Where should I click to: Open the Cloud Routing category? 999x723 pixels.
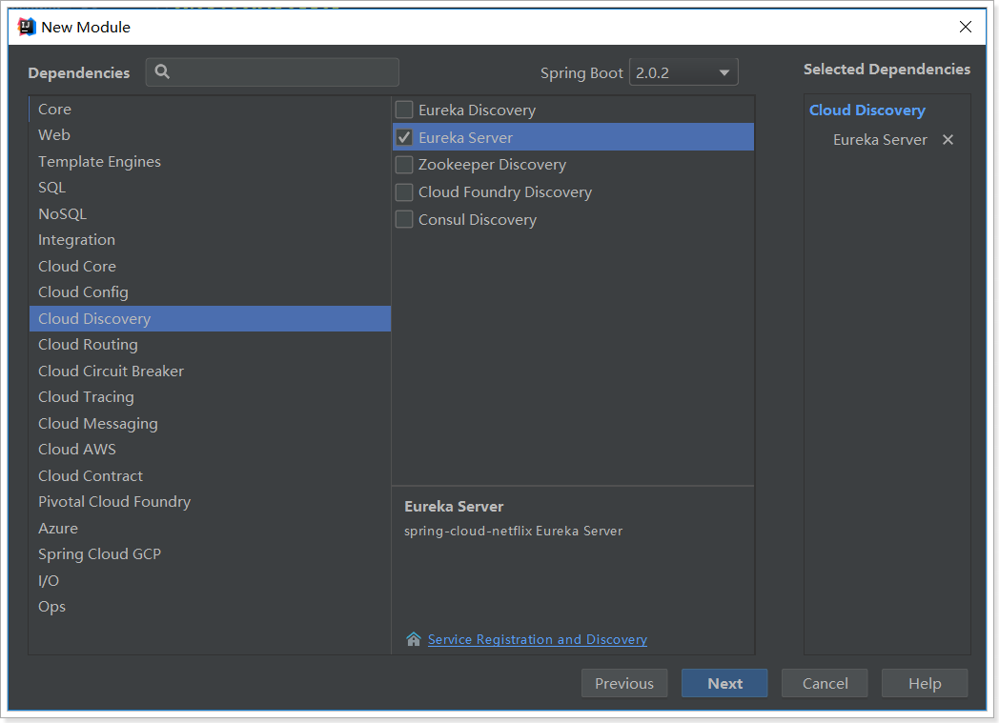click(x=210, y=344)
